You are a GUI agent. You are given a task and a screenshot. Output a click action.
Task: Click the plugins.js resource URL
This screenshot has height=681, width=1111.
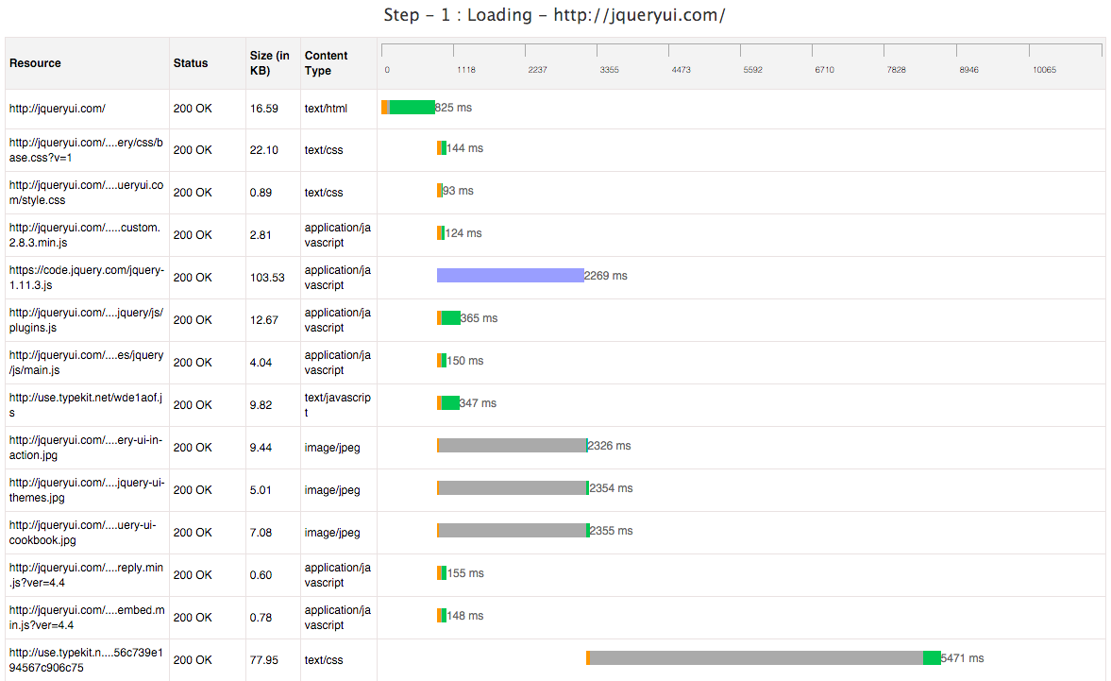86,320
